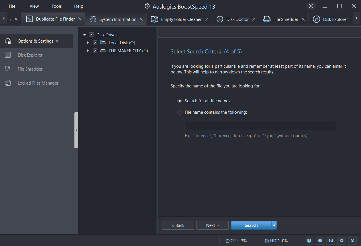This screenshot has height=246, width=361.
Task: Open the Search button dropdown arrow
Action: pos(274,225)
